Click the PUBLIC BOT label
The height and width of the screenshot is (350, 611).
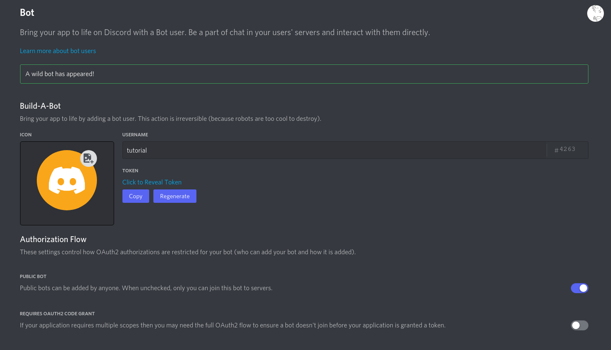click(33, 276)
